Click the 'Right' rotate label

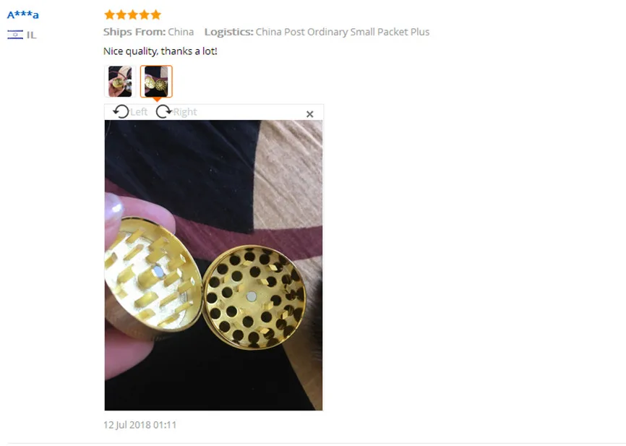[x=185, y=112]
